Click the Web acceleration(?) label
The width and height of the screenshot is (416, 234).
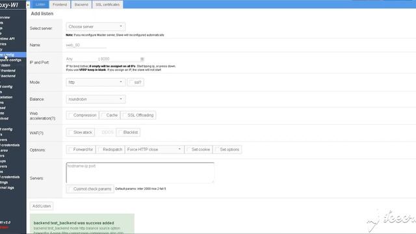tap(42, 116)
